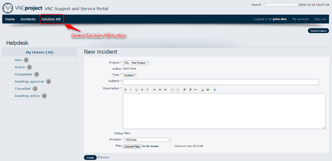The height and width of the screenshot is (161, 332).
Task: Click the VNCproject clock logo
Action: coord(8,8)
